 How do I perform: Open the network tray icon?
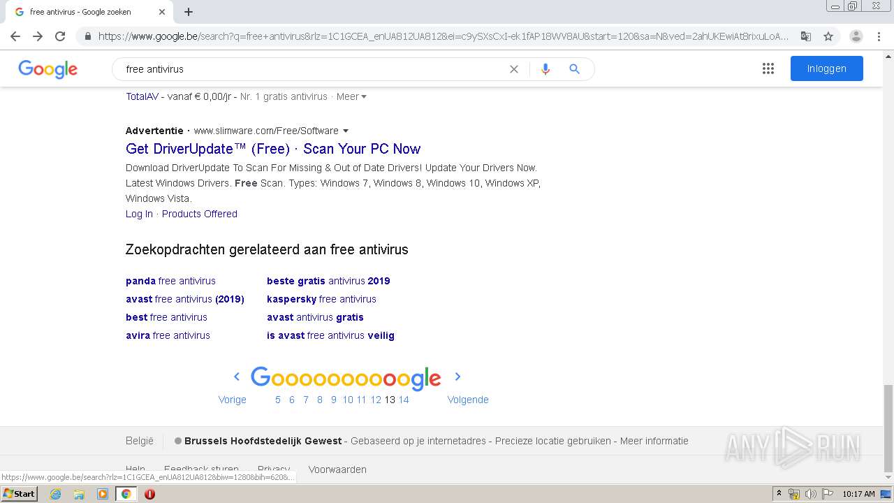point(794,494)
